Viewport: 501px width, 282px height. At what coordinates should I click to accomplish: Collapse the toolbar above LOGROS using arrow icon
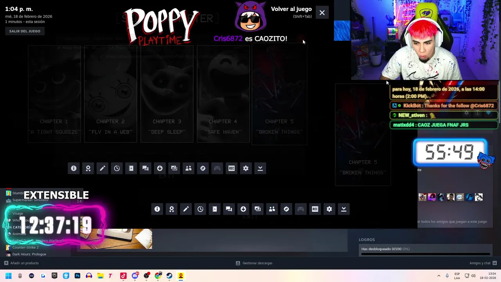coord(344,209)
